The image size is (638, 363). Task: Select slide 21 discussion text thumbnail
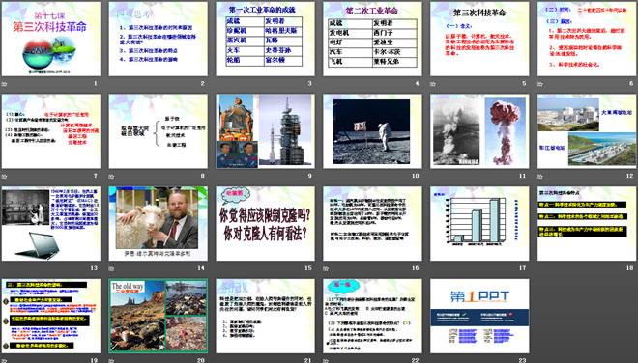[x=265, y=316]
